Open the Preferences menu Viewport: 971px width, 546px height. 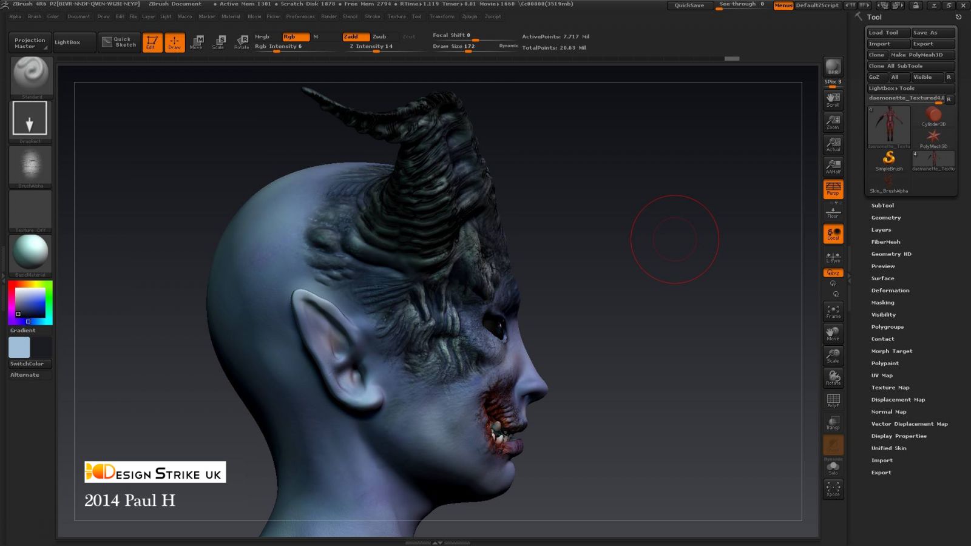(x=300, y=16)
